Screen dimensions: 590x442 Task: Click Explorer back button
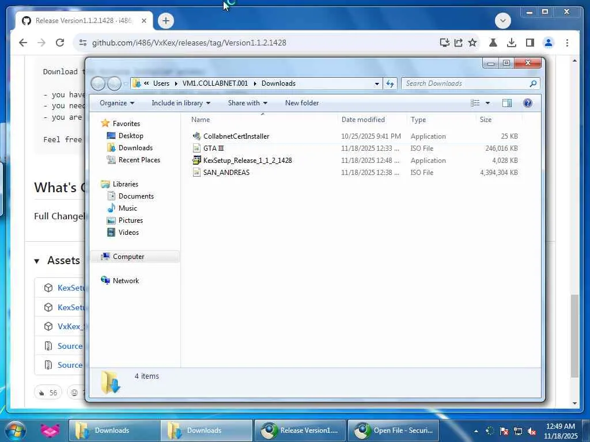click(x=98, y=83)
